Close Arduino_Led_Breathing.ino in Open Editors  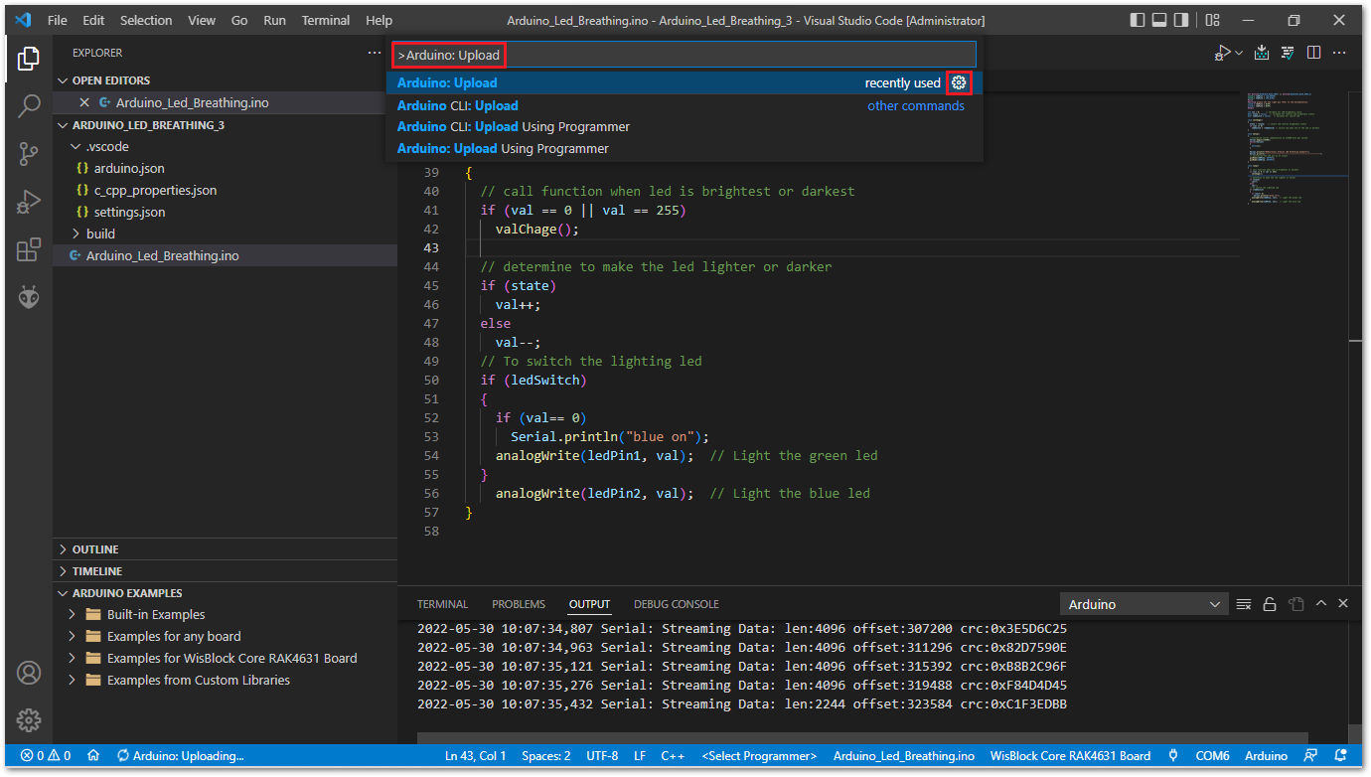84,102
